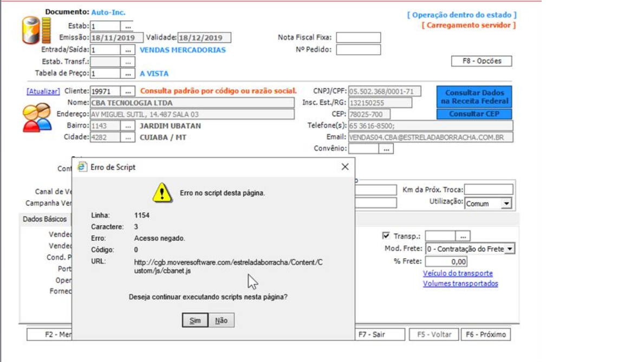624x362 pixels.
Task: Click the Insc. Est./RG field
Action: click(x=380, y=103)
